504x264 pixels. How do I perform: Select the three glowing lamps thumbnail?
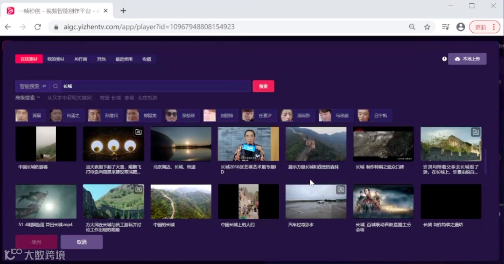coord(113,144)
